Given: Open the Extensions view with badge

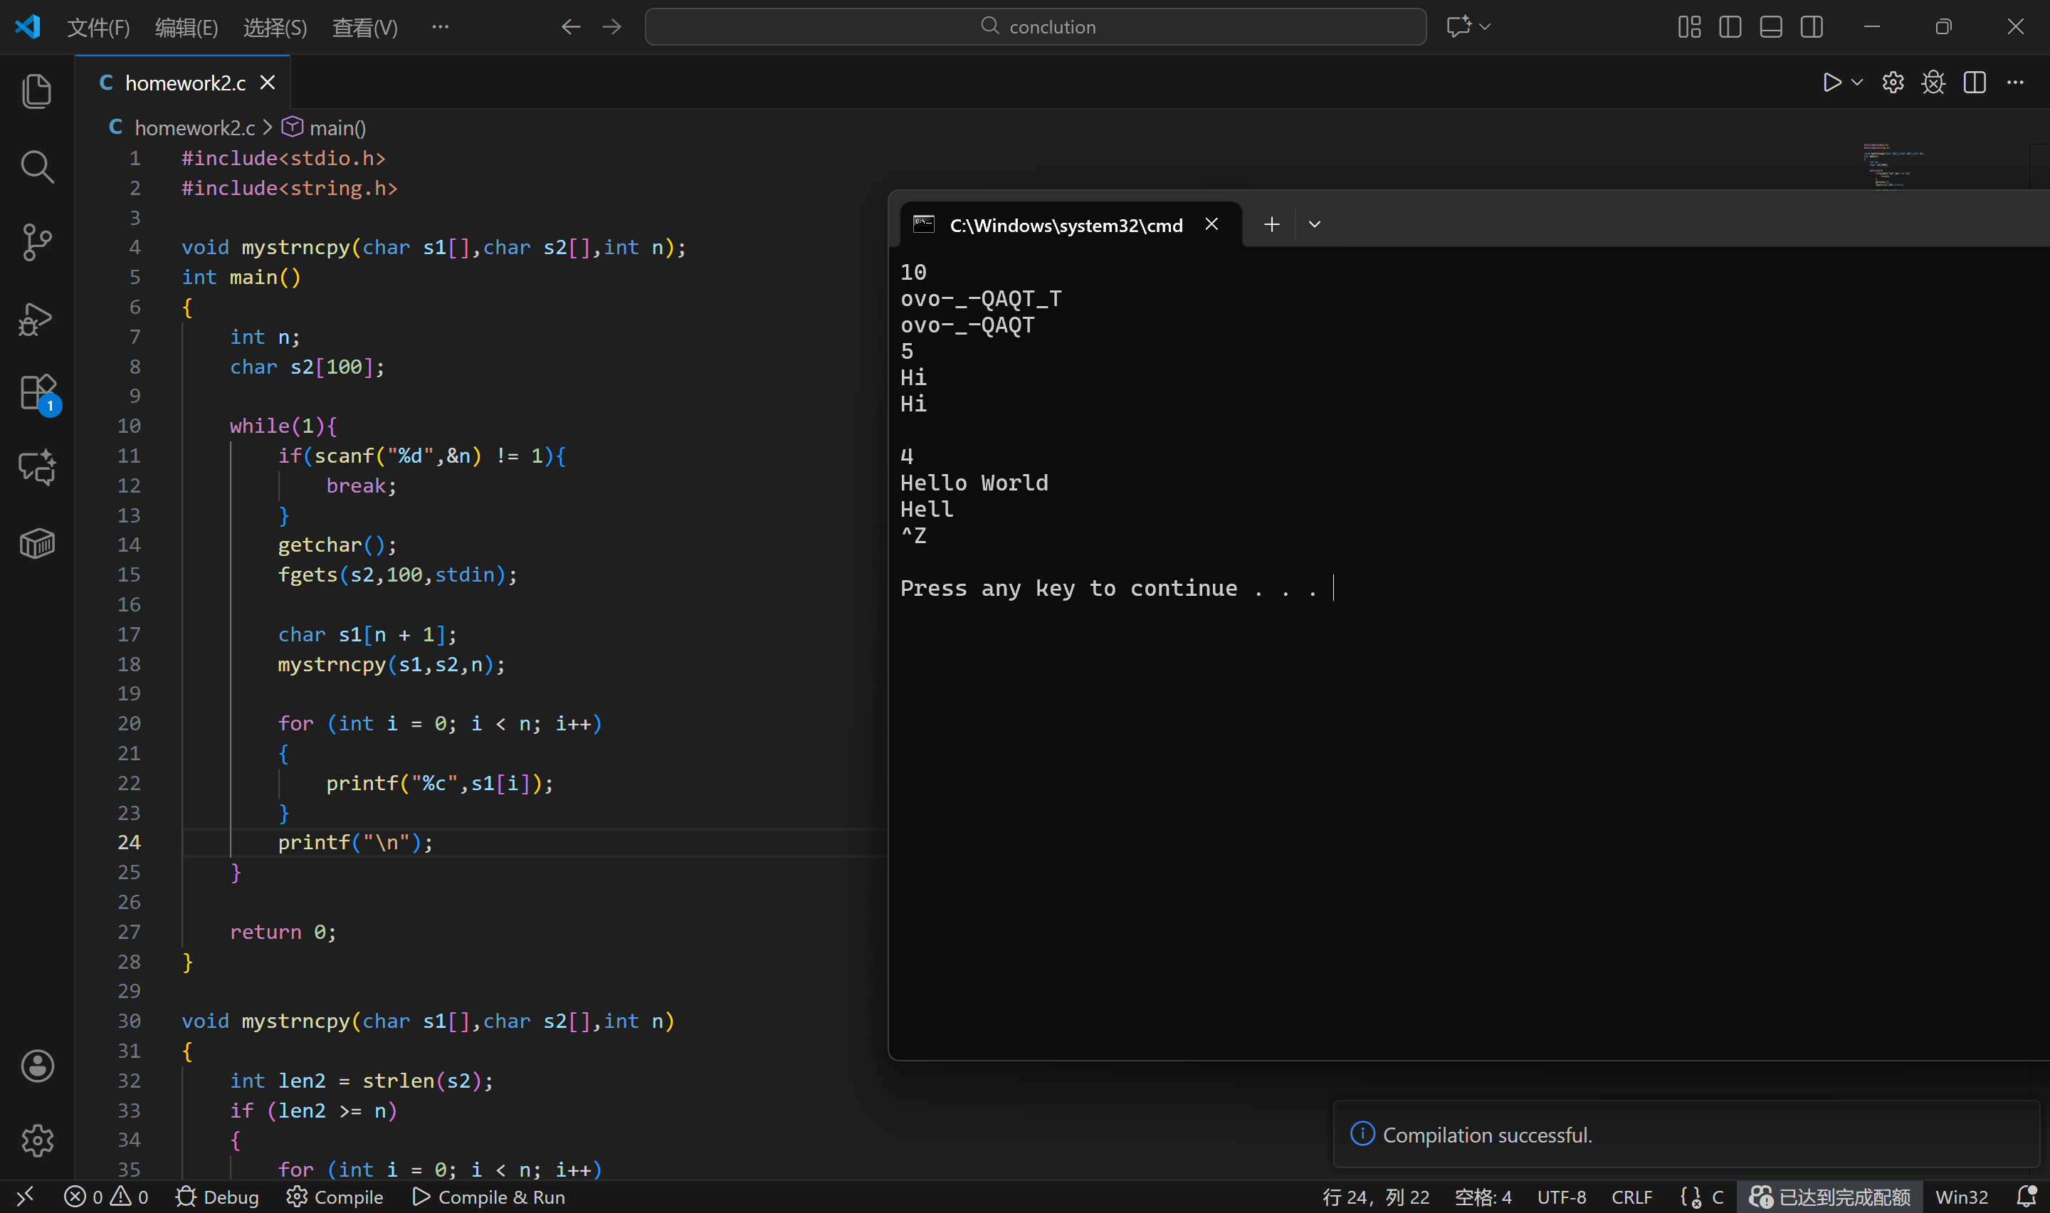Looking at the screenshot, I should (x=37, y=393).
